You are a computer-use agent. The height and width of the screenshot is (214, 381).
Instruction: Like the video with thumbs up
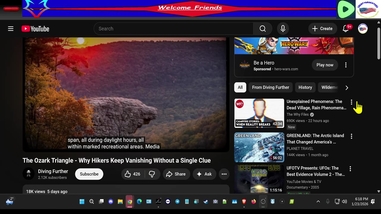(x=133, y=174)
